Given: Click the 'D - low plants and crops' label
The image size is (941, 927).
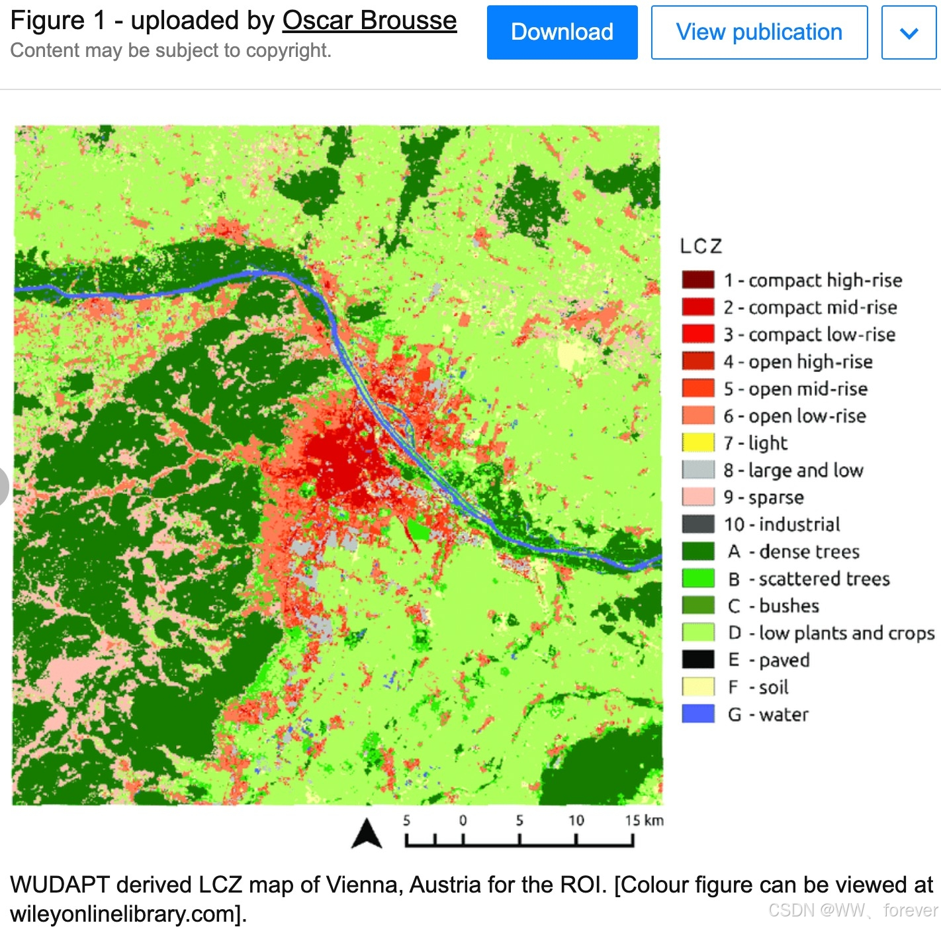Looking at the screenshot, I should click(832, 633).
